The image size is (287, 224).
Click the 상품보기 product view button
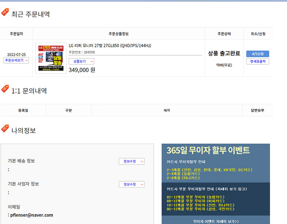82,61
